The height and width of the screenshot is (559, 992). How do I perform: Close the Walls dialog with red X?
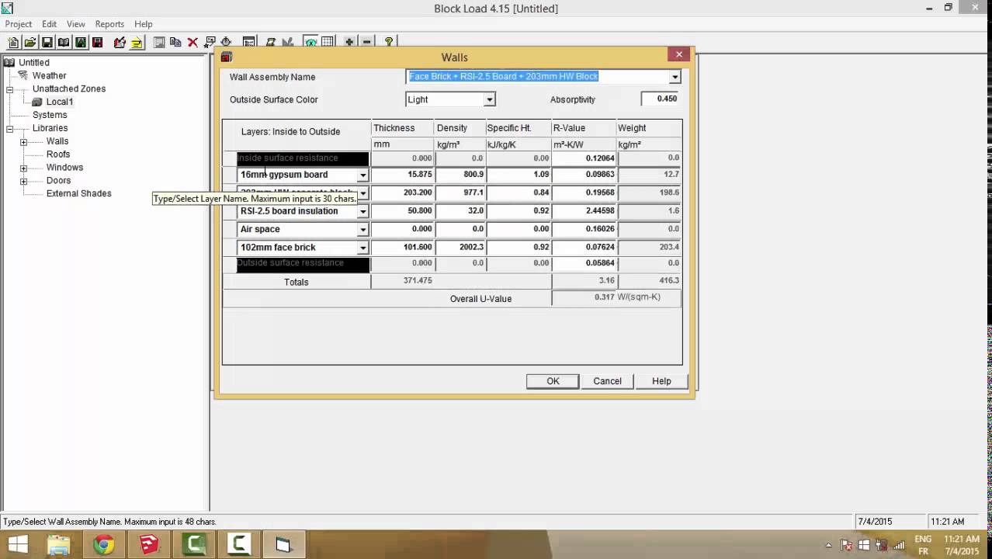tap(679, 54)
